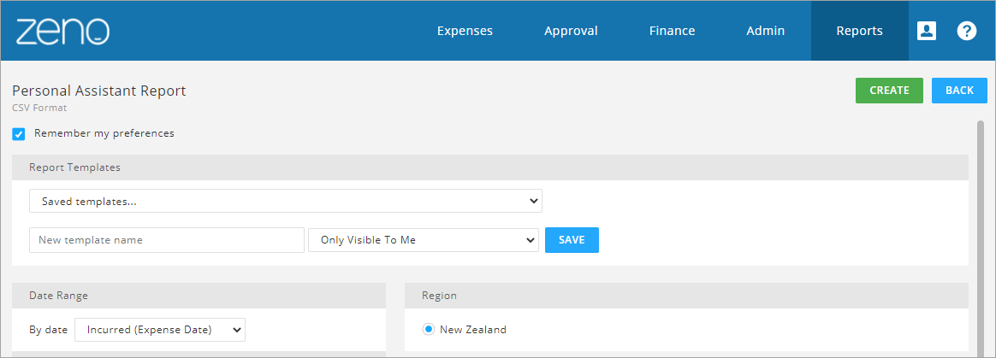Save the new report template
996x358 pixels.
572,240
